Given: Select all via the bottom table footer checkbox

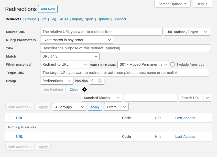Looking at the screenshot, I should click(x=10, y=137).
